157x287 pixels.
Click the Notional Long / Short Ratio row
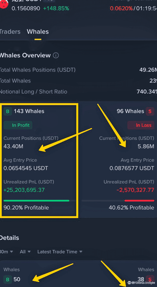tap(78, 92)
